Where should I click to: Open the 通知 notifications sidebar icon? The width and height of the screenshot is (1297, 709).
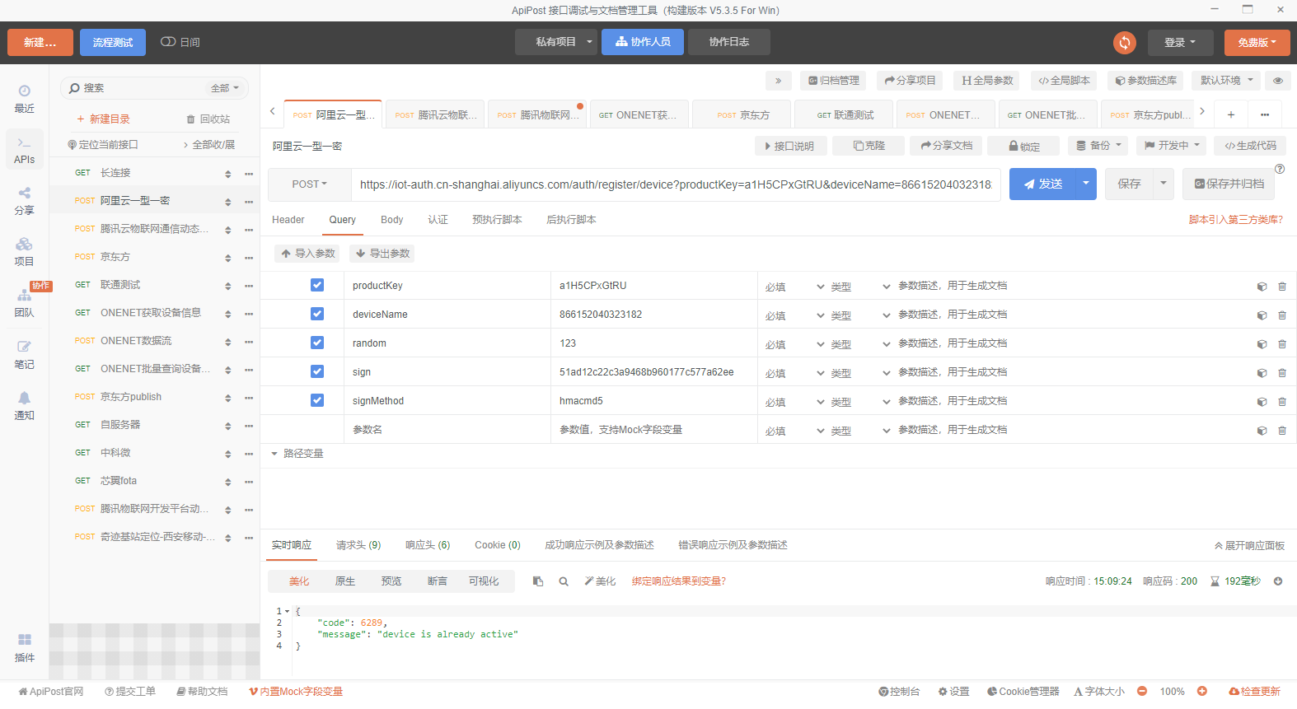point(24,406)
